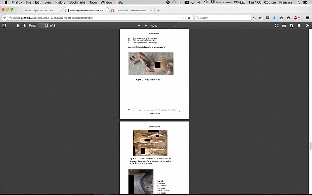Click the browser Search field
This screenshot has width=312, height=195.
pyautogui.click(x=223, y=18)
